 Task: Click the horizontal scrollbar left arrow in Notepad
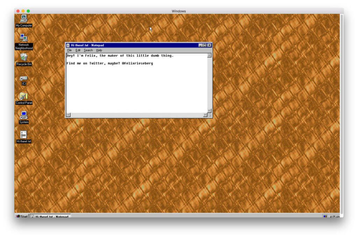pos(68,115)
